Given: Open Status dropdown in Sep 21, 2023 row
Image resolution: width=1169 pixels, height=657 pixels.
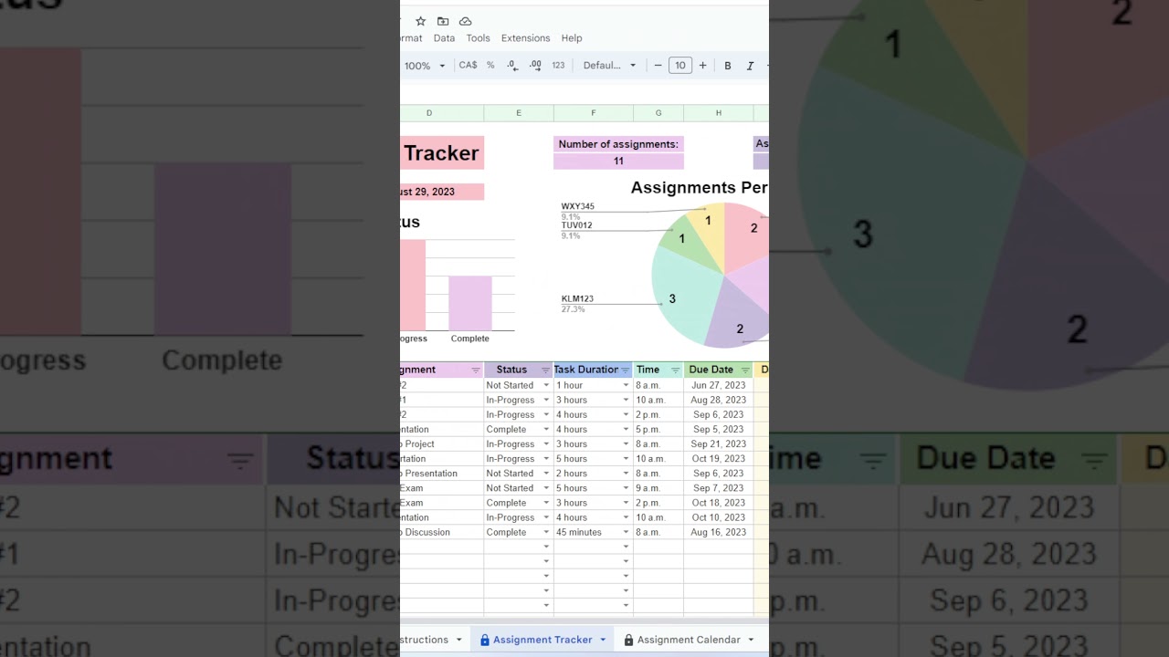Looking at the screenshot, I should 546,444.
